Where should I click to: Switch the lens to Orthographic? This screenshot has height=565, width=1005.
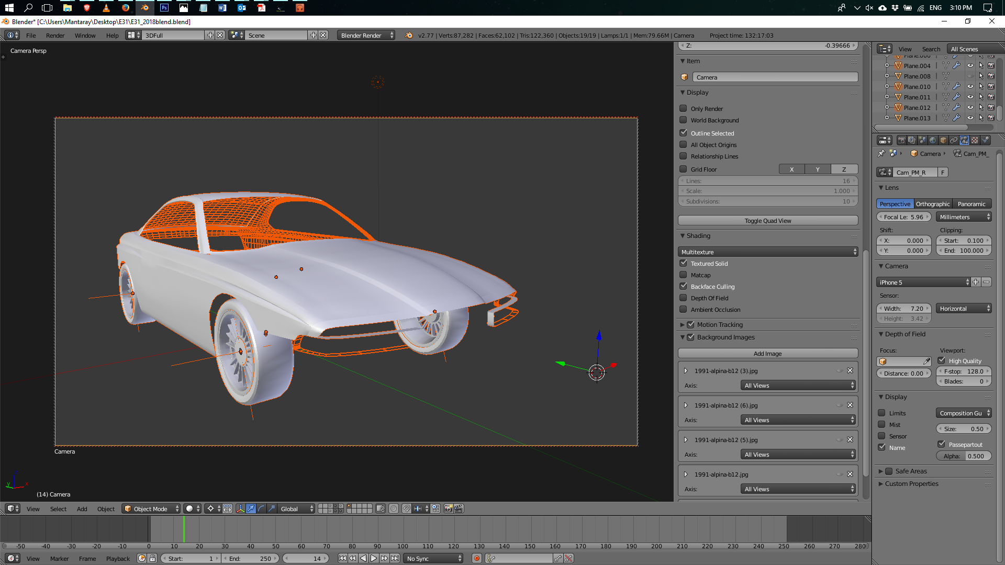click(x=932, y=204)
